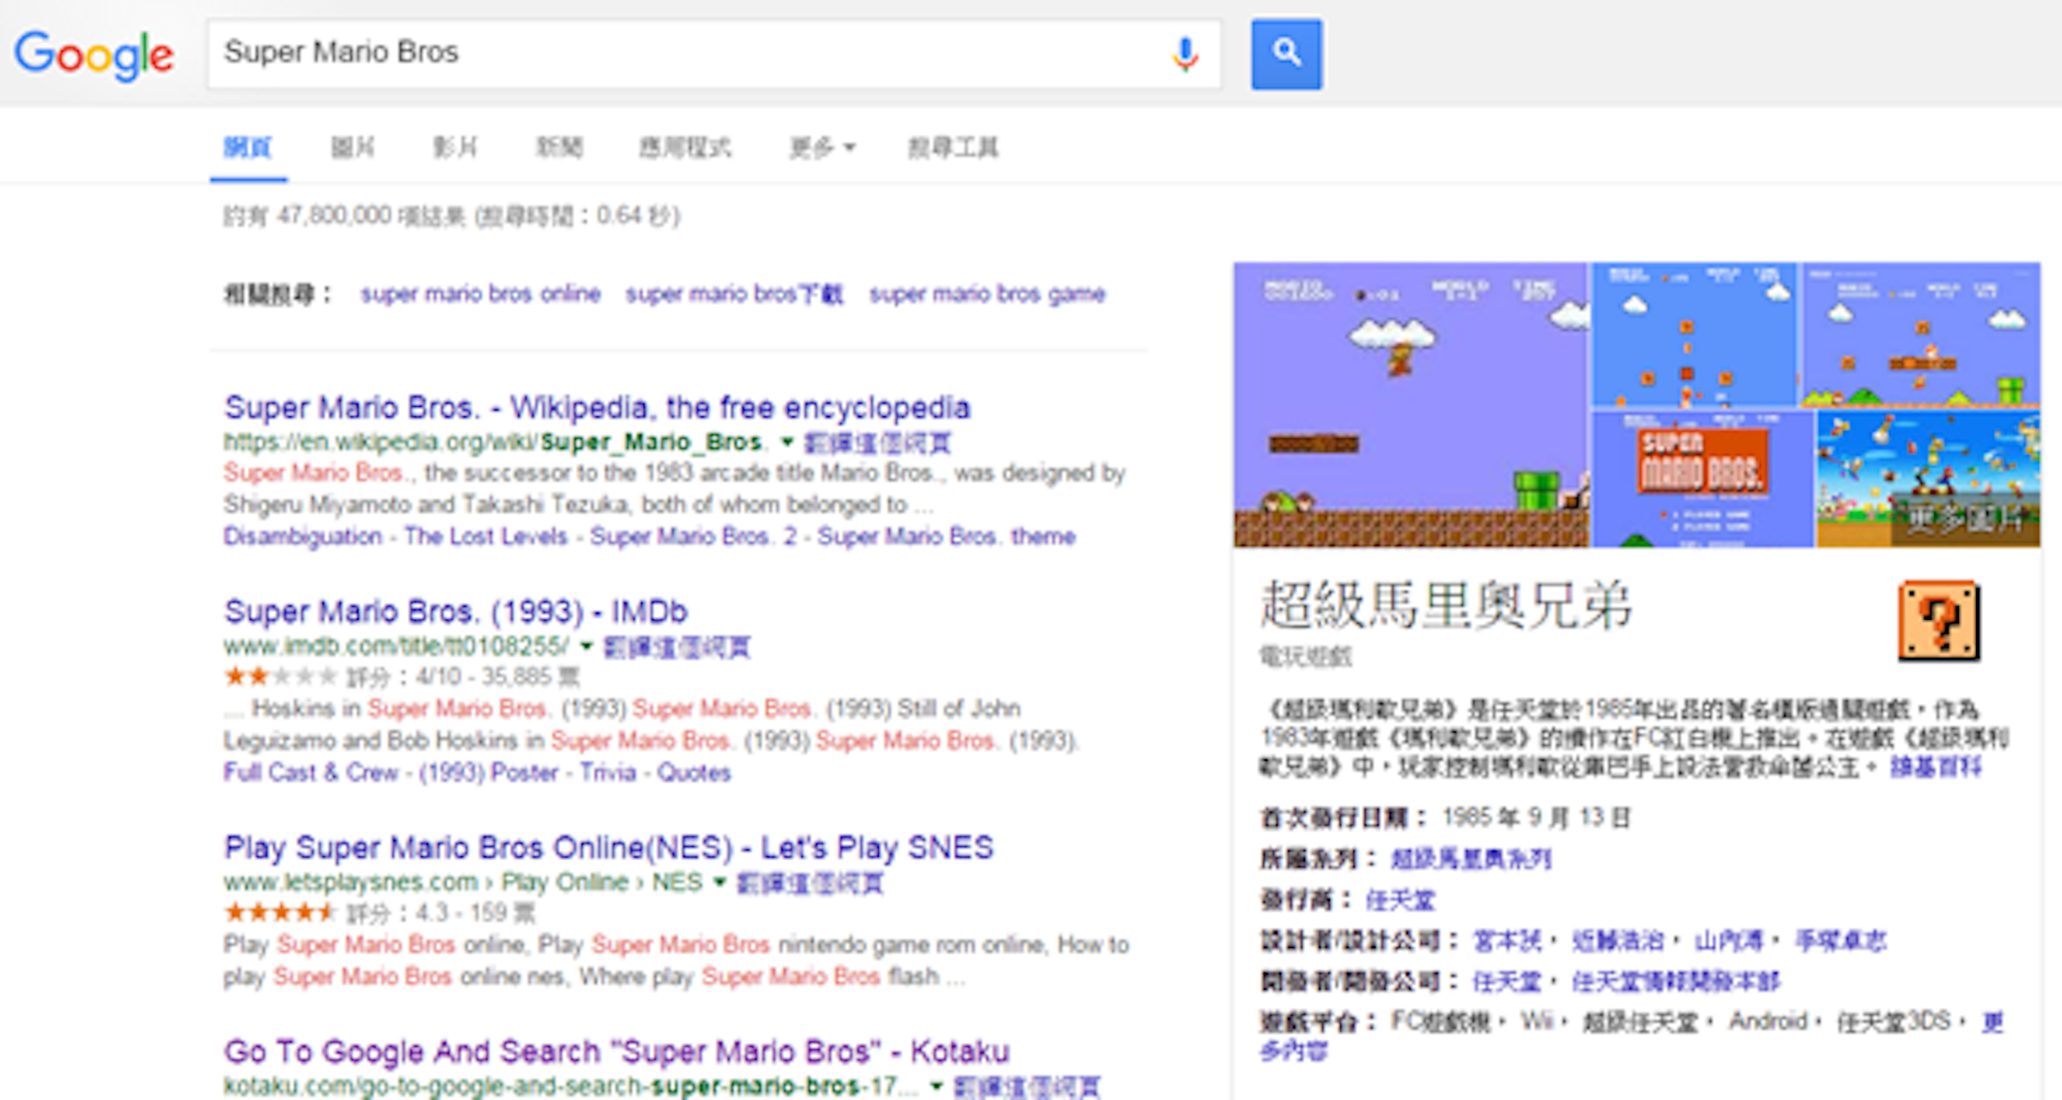The width and height of the screenshot is (2062, 1100).
Task: Open developer 任天堂 link
Action: tap(1507, 981)
